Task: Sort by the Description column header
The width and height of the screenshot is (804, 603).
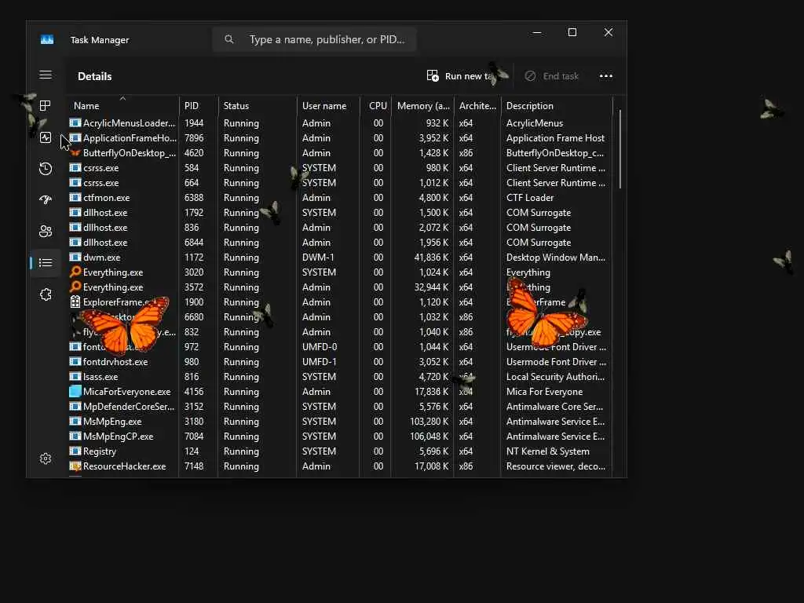Action: click(557, 106)
